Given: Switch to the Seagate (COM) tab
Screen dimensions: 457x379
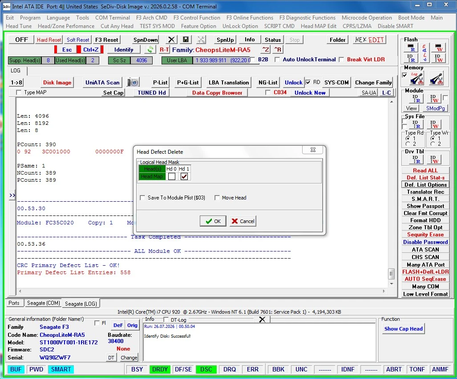Looking at the screenshot, I should (x=44, y=303).
